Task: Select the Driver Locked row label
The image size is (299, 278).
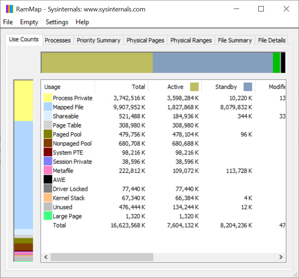Action: (x=70, y=189)
